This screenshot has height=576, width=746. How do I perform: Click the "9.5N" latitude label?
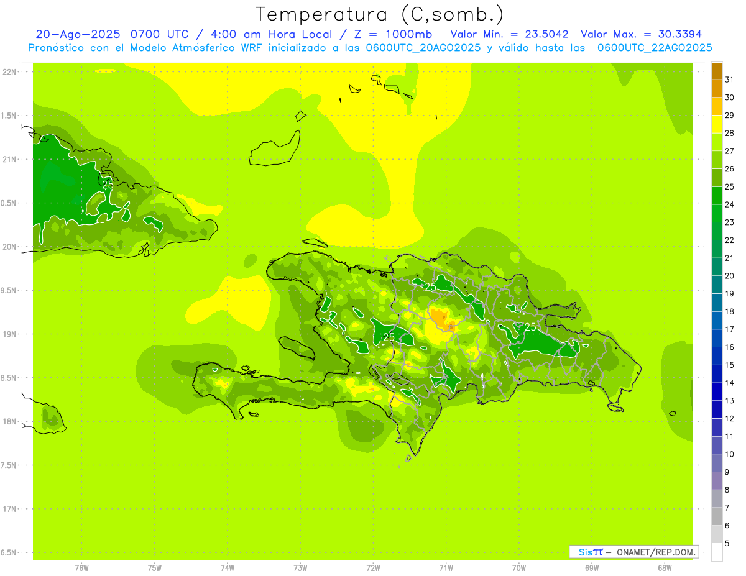[9, 290]
